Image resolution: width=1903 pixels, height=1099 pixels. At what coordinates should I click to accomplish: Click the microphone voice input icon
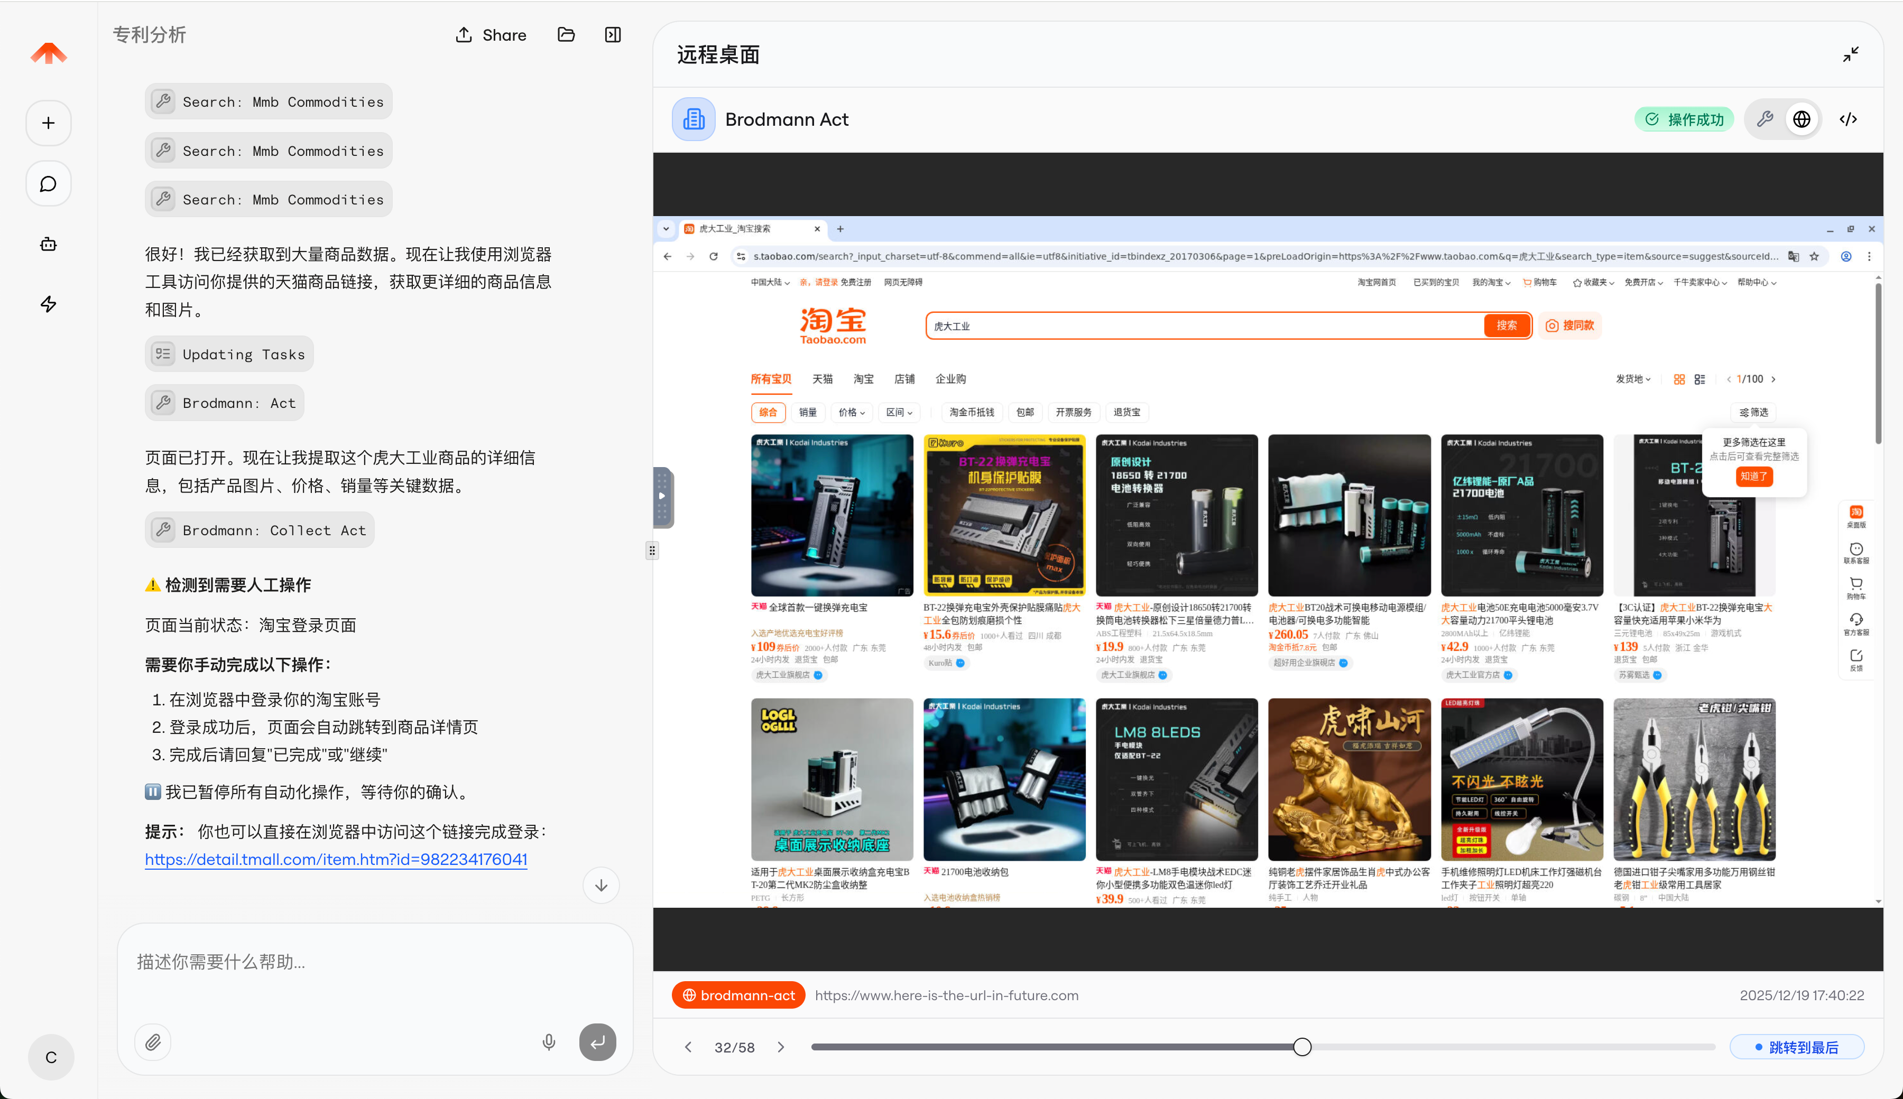pyautogui.click(x=549, y=1041)
